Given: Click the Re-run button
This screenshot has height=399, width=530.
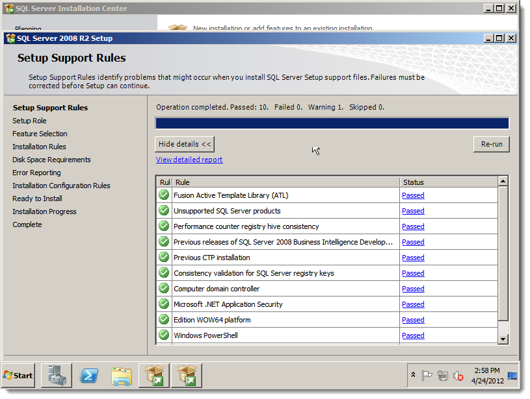Looking at the screenshot, I should (492, 144).
